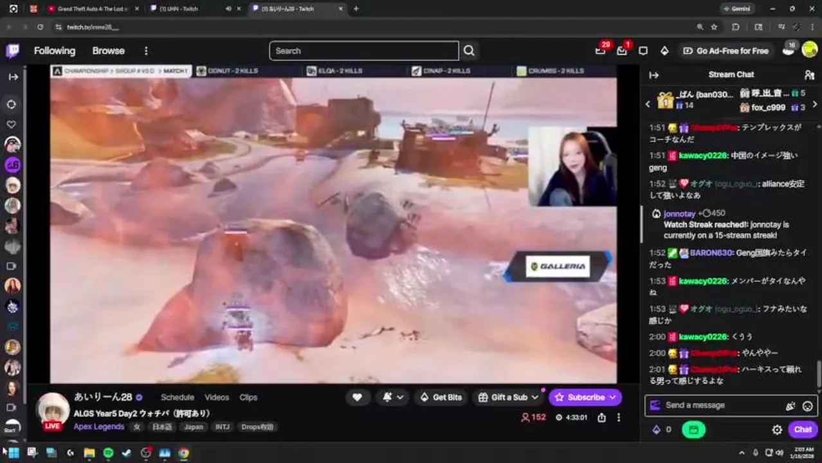Show previous gift leaderboard entry
Viewport: 822px width, 463px height.
coord(648,104)
